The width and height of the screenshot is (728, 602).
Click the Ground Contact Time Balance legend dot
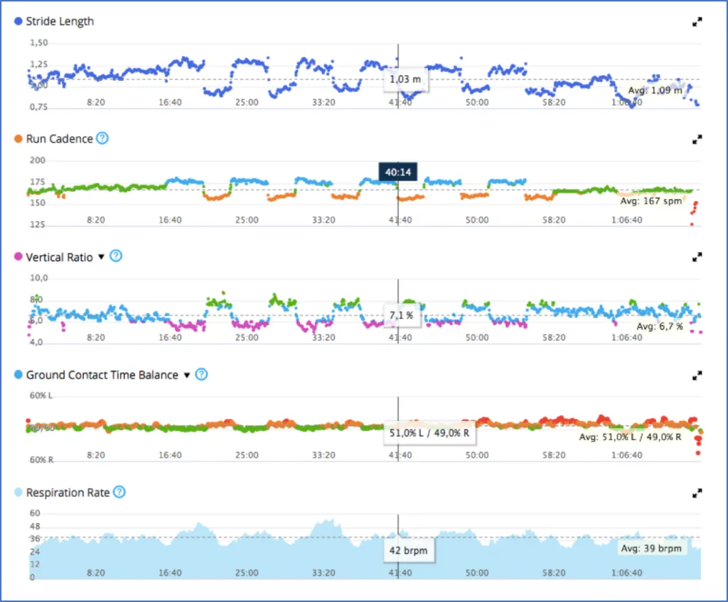click(x=18, y=374)
